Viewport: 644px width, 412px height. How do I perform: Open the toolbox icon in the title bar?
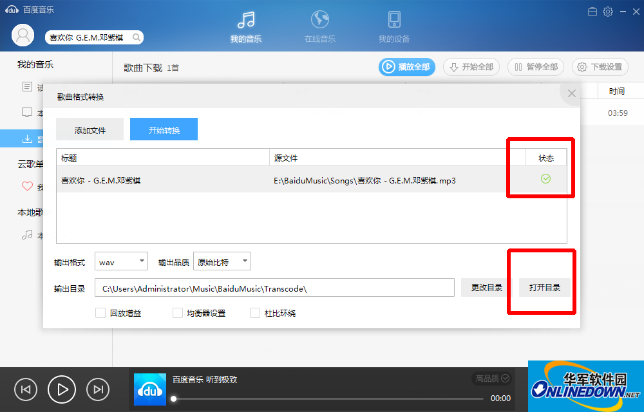click(x=592, y=11)
